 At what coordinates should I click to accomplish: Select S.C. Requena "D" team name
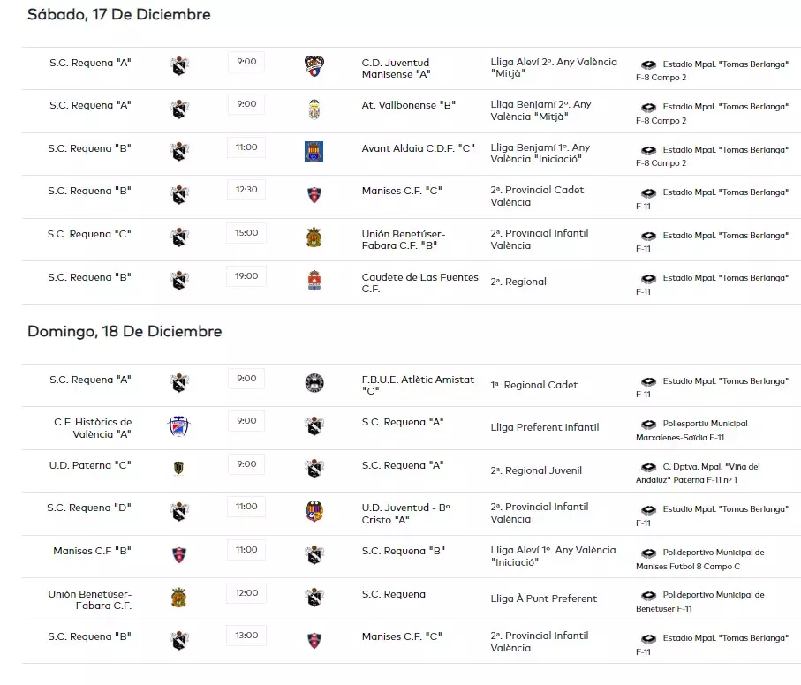(90, 508)
